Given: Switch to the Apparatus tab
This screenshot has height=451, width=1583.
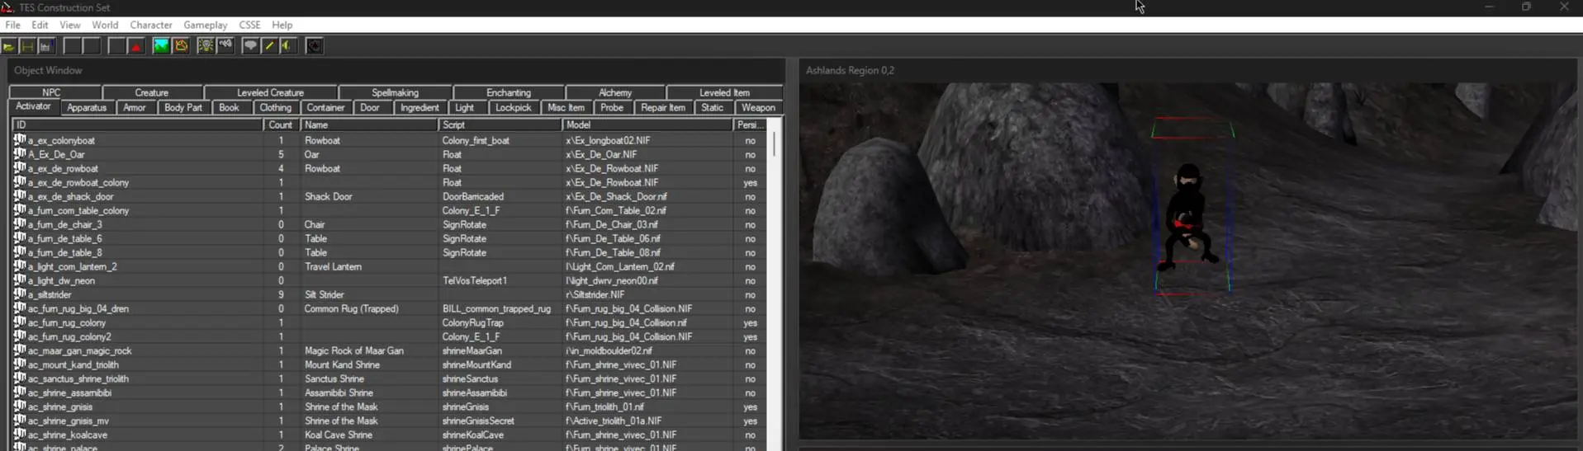Looking at the screenshot, I should tap(87, 107).
